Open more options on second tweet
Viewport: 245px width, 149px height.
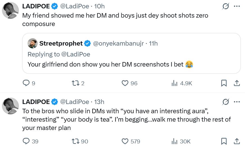(237, 102)
